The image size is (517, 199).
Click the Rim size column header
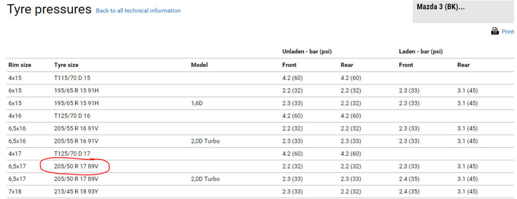click(x=20, y=65)
